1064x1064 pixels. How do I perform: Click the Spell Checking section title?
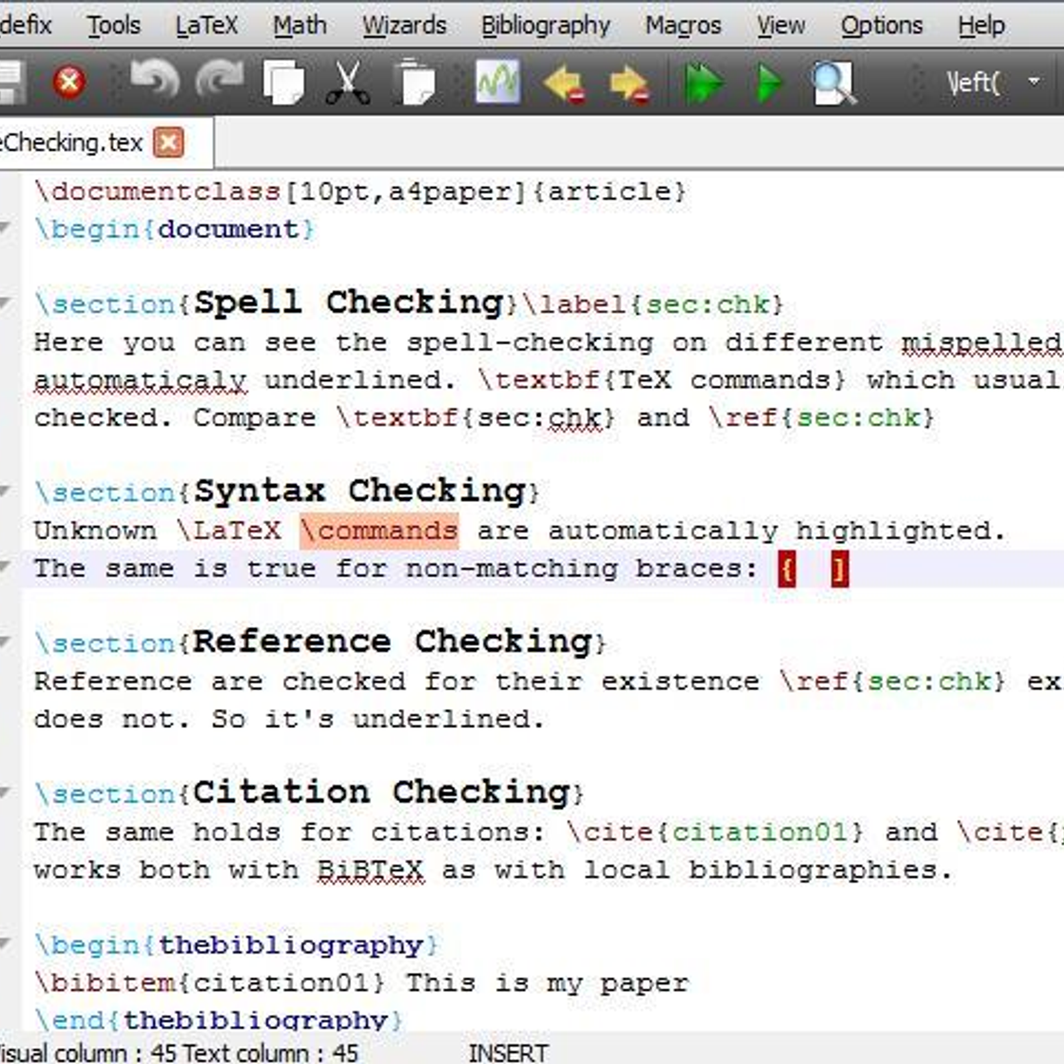coord(349,303)
